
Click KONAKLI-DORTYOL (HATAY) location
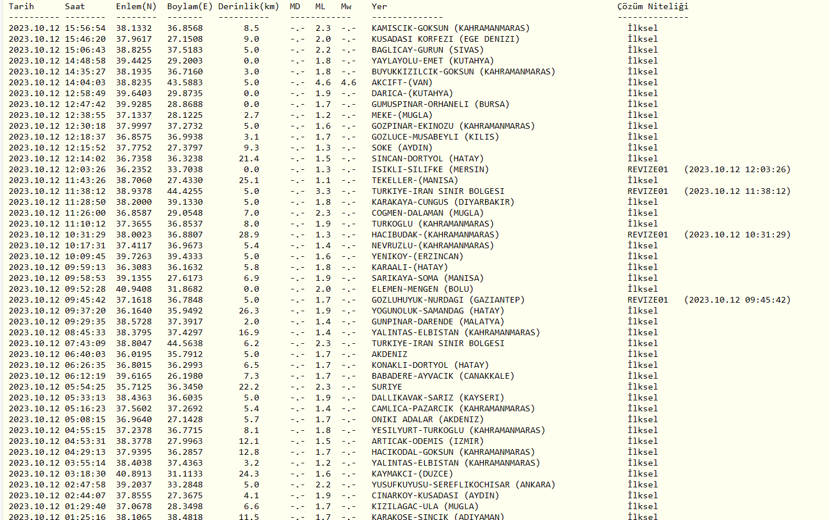click(x=430, y=365)
